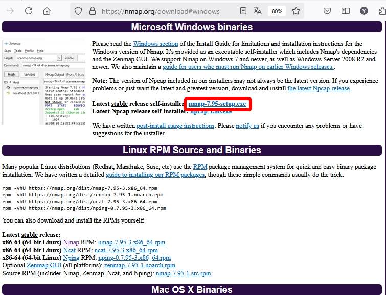
Task: Reload the page with the refresh icon
Action: pyautogui.click(x=29, y=11)
